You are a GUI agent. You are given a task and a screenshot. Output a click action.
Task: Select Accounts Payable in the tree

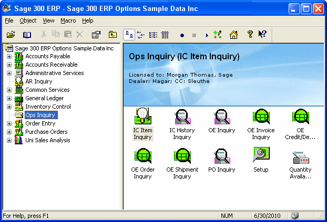(48, 56)
